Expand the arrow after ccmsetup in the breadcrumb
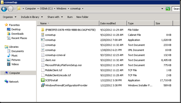 83,8
